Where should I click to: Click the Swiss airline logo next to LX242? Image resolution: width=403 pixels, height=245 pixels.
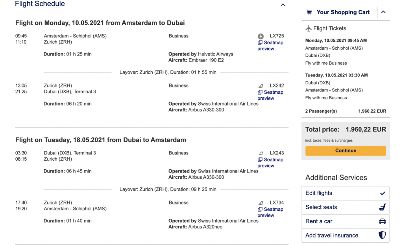[x=261, y=86]
